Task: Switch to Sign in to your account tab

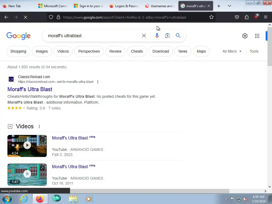Action: tap(89, 6)
